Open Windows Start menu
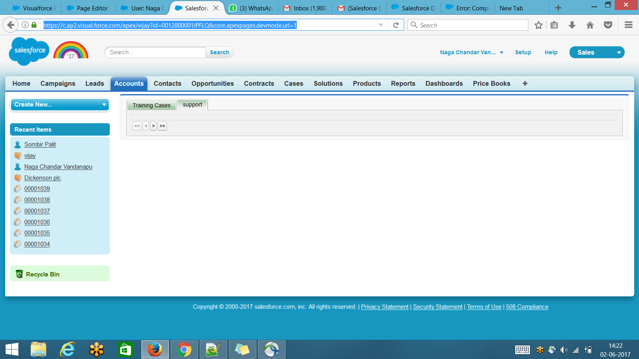This screenshot has width=639, height=359. click(12, 349)
